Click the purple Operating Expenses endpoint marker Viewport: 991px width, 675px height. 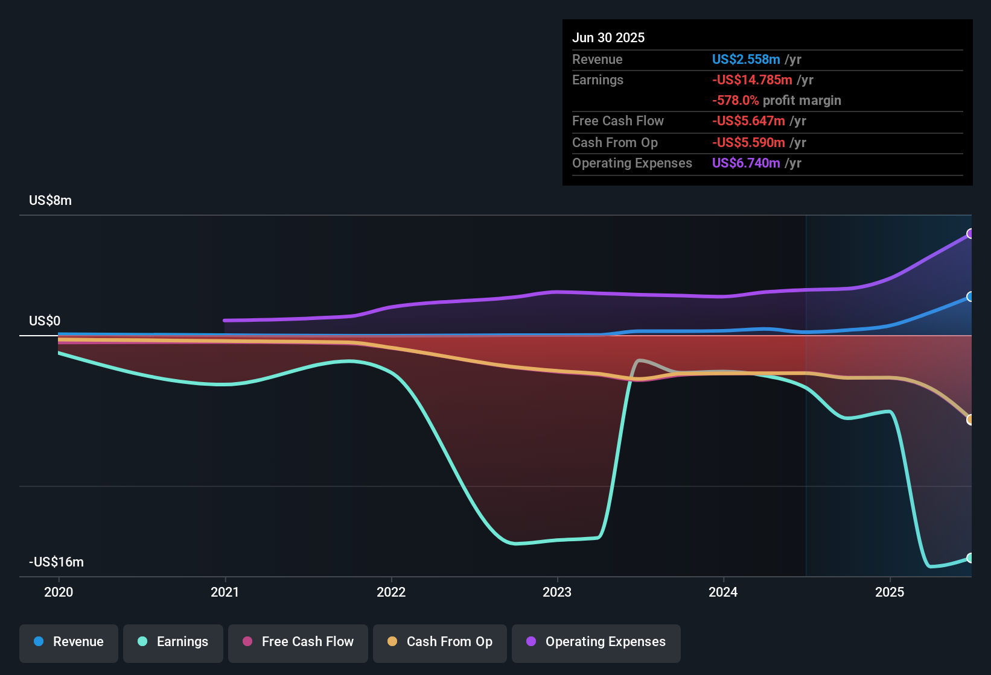coord(970,234)
